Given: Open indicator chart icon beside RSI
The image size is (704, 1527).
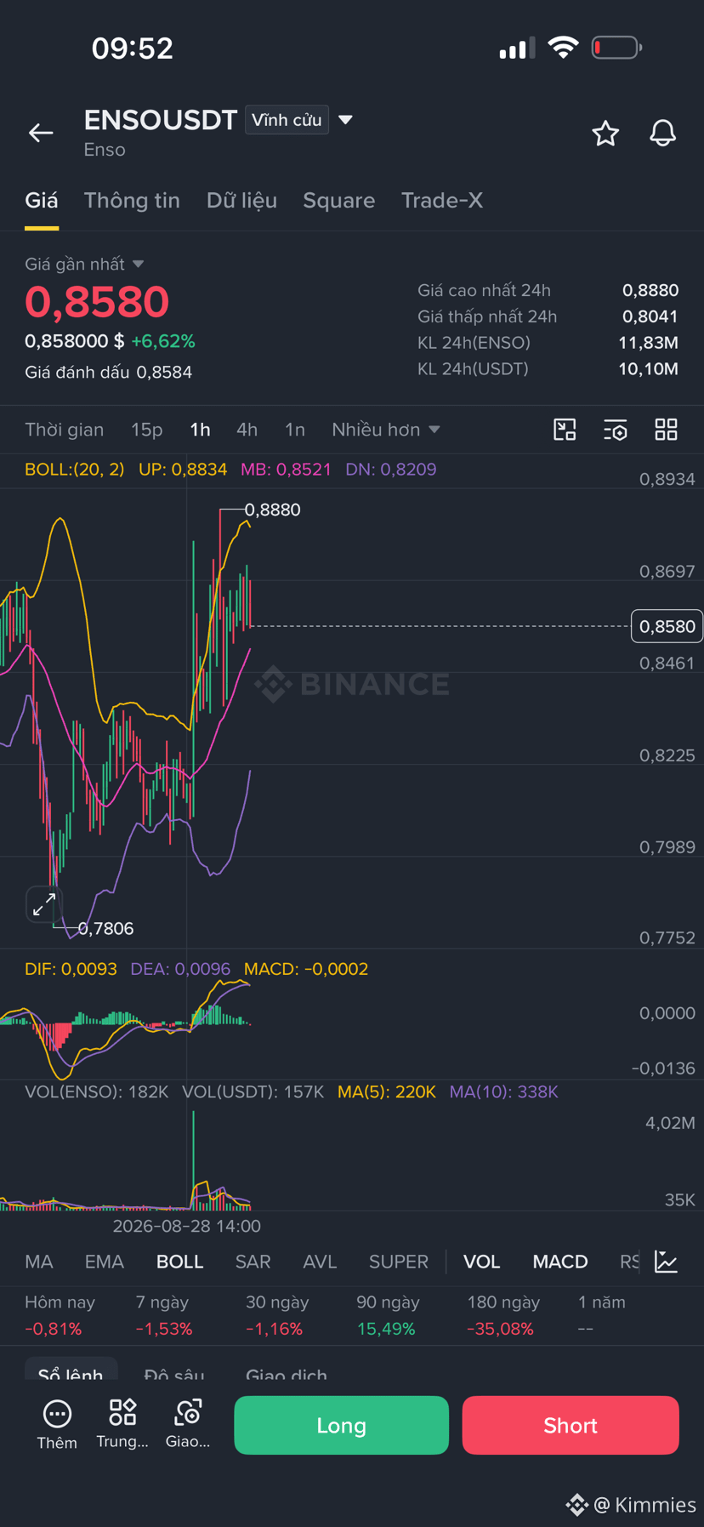Looking at the screenshot, I should tap(667, 1262).
